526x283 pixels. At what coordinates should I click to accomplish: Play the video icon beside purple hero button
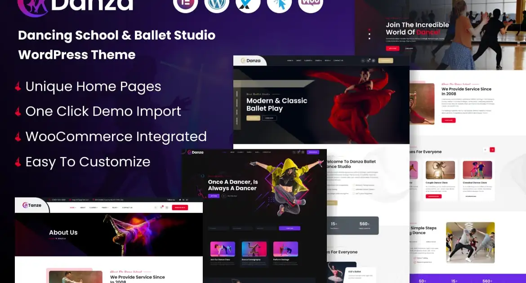[224, 196]
